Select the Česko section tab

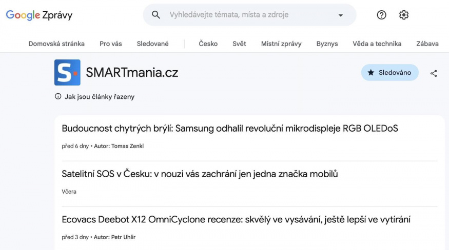tap(208, 44)
